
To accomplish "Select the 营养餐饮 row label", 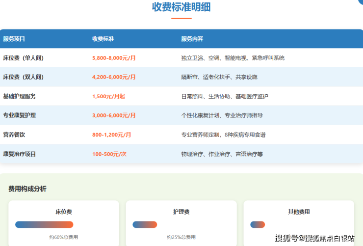I will (14, 135).
